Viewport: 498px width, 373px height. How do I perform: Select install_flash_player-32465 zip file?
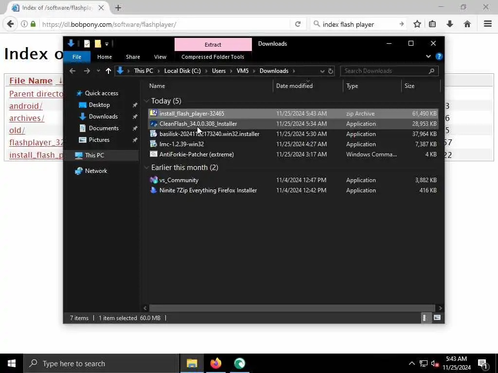pos(293,114)
